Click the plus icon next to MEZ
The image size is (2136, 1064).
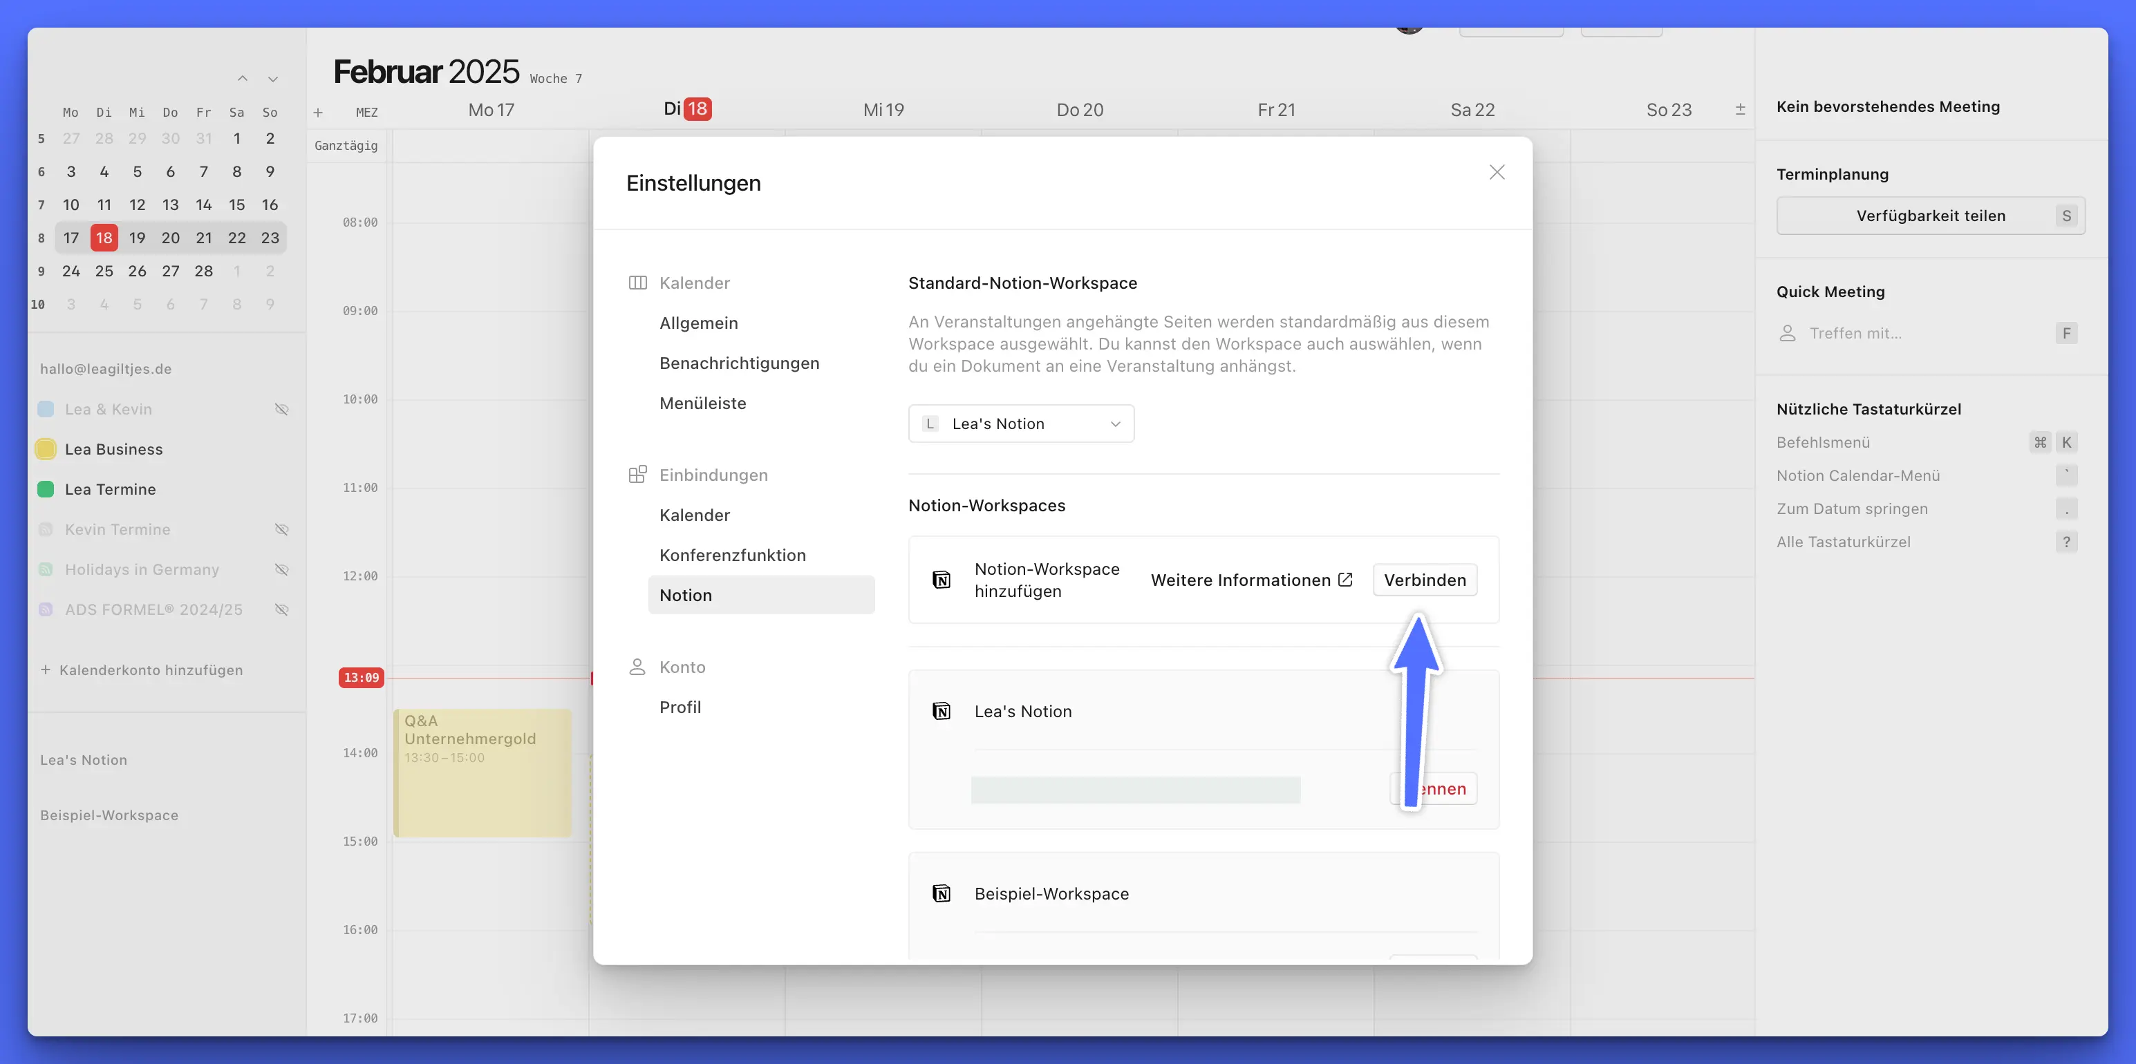click(317, 112)
